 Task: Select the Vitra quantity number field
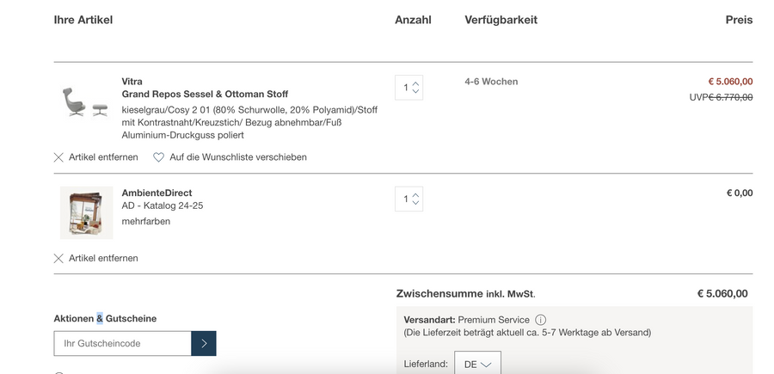[406, 88]
